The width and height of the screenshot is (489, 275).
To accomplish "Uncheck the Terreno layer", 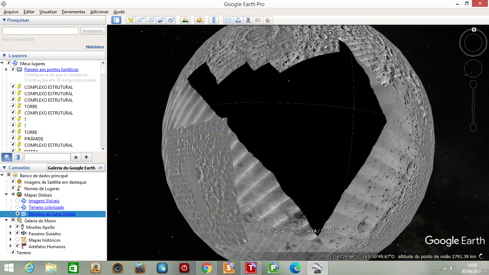I will click(x=13, y=252).
